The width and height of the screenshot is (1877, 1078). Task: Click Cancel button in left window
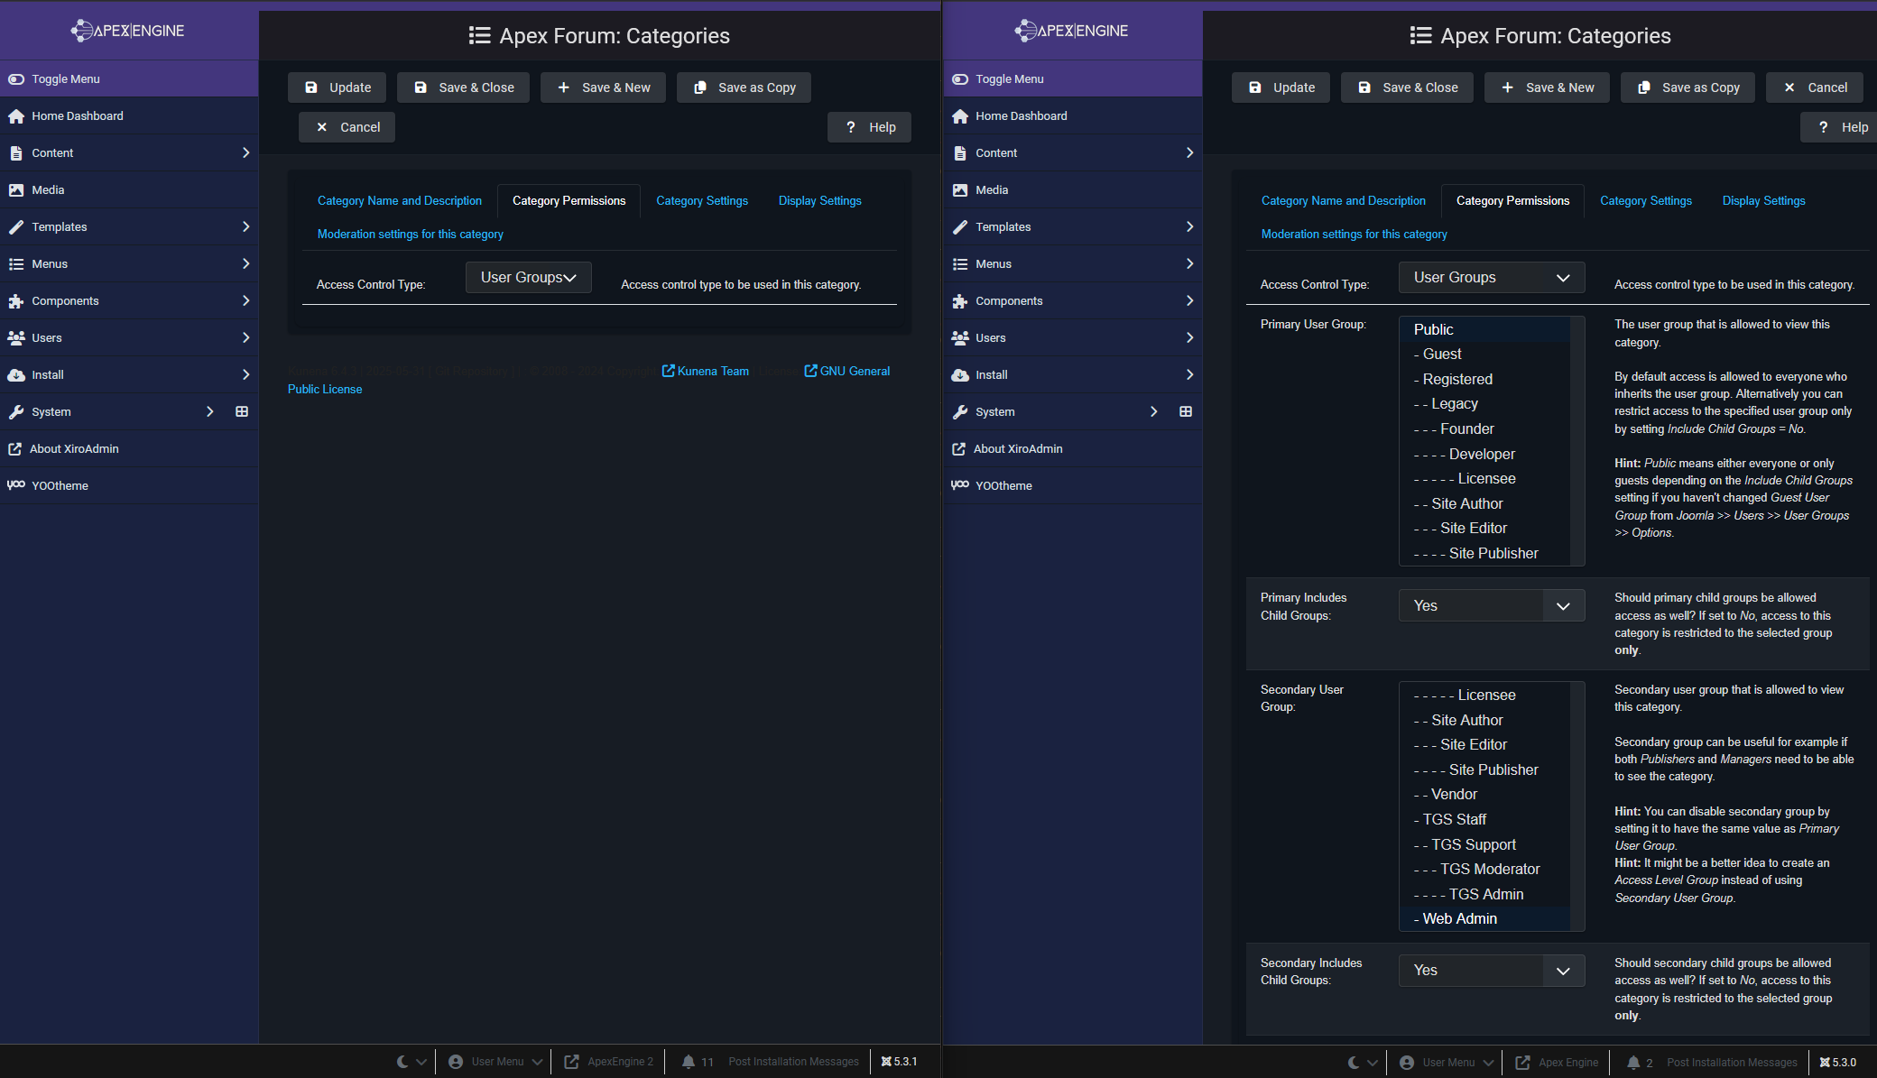[x=347, y=127]
